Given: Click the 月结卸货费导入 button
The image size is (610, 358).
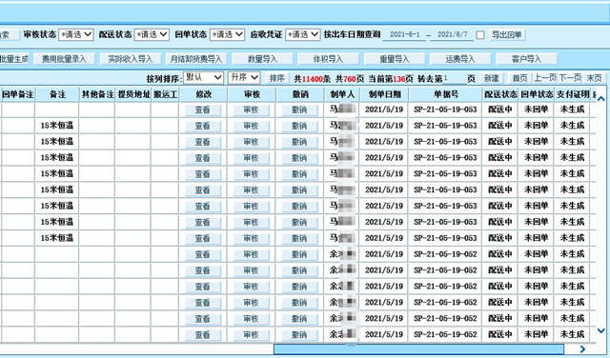Looking at the screenshot, I should click(x=196, y=59).
